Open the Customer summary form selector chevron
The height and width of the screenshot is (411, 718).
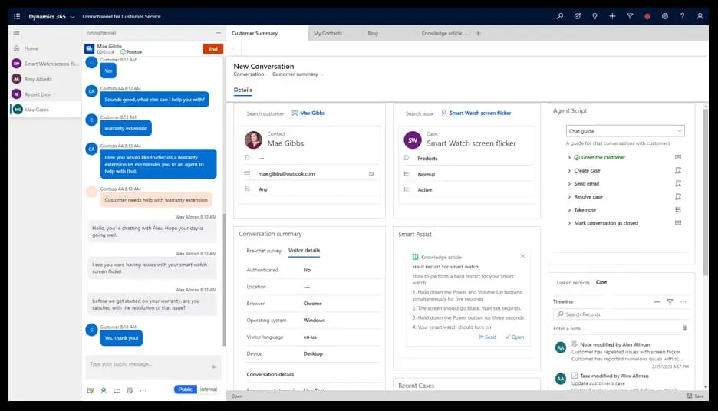pos(322,74)
